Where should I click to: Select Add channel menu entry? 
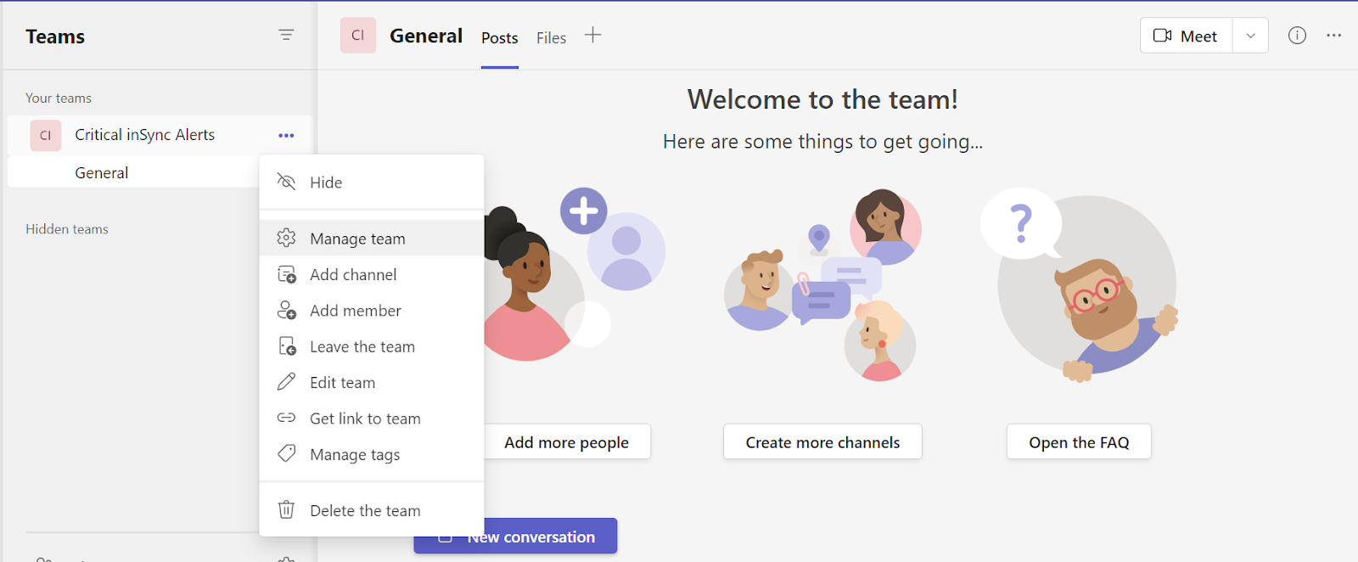(372, 274)
